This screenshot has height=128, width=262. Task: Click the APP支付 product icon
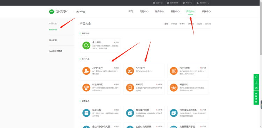click(130, 71)
